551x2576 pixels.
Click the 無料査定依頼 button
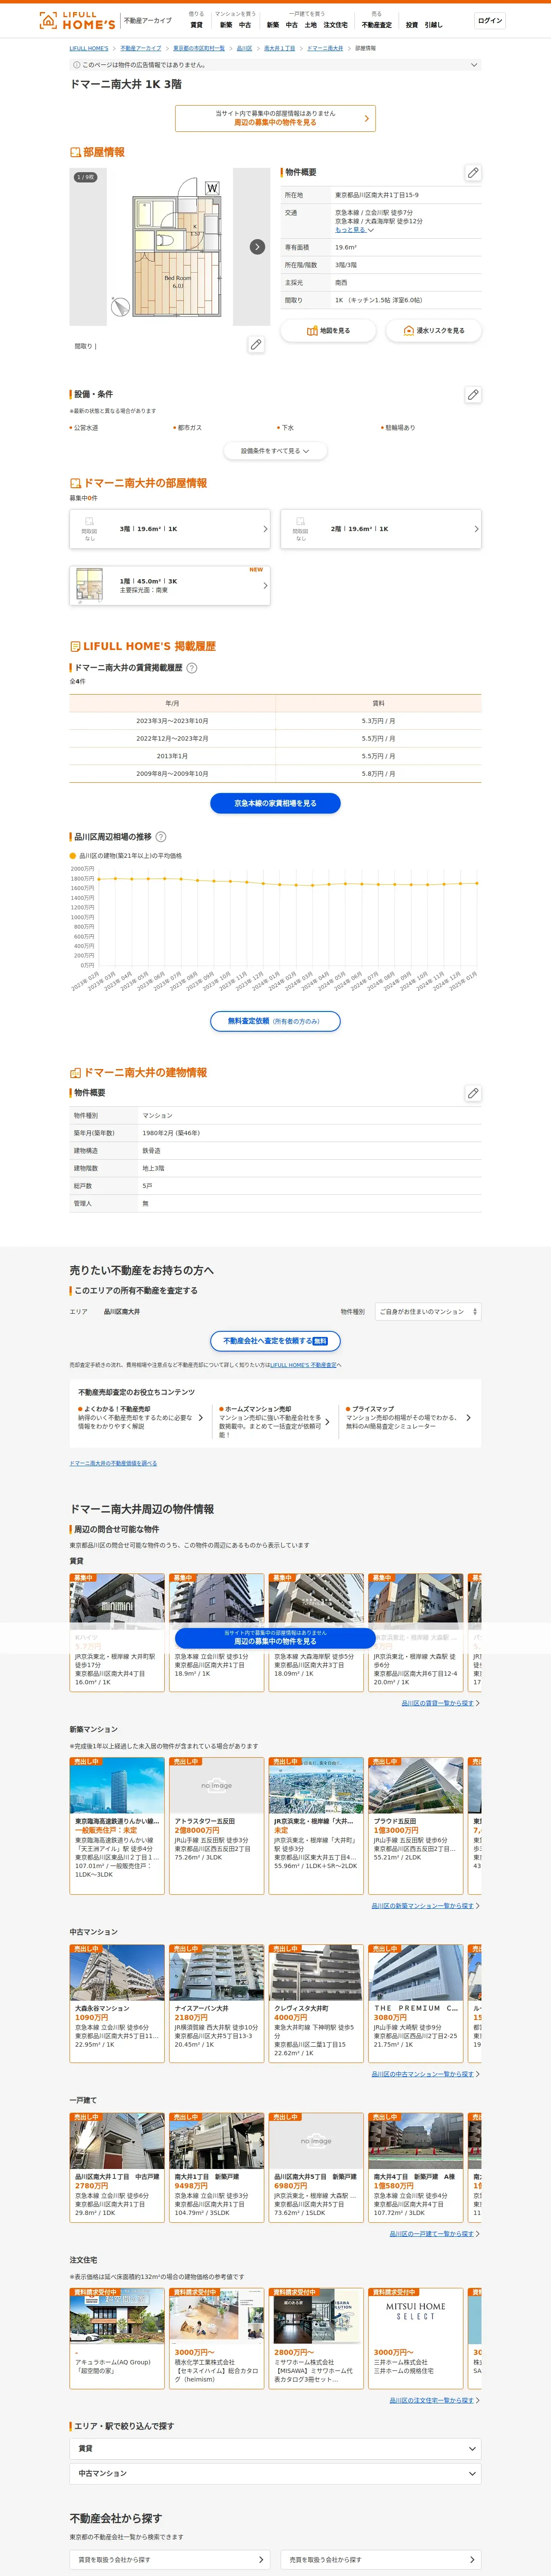point(275,1021)
